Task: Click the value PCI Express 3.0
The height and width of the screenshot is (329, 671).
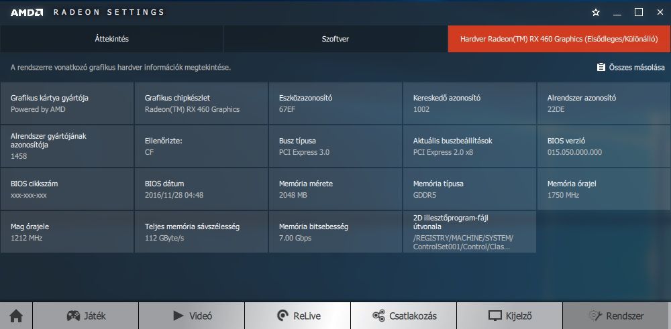Action: point(304,152)
